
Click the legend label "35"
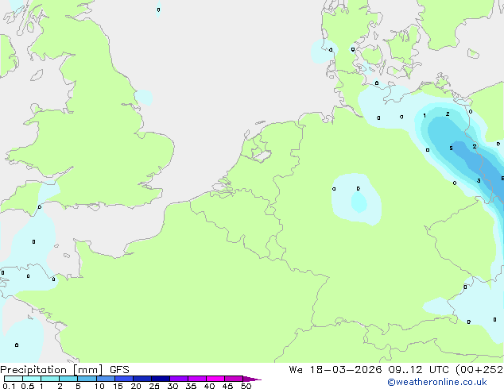(x=191, y=386)
